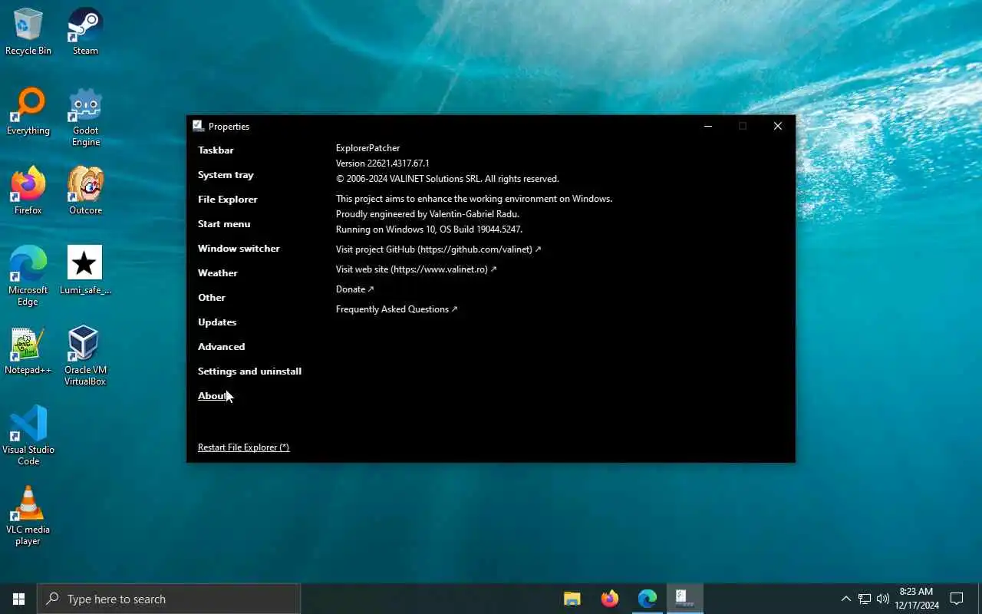Image resolution: width=982 pixels, height=614 pixels.
Task: Open the System tray settings section
Action: pos(226,175)
